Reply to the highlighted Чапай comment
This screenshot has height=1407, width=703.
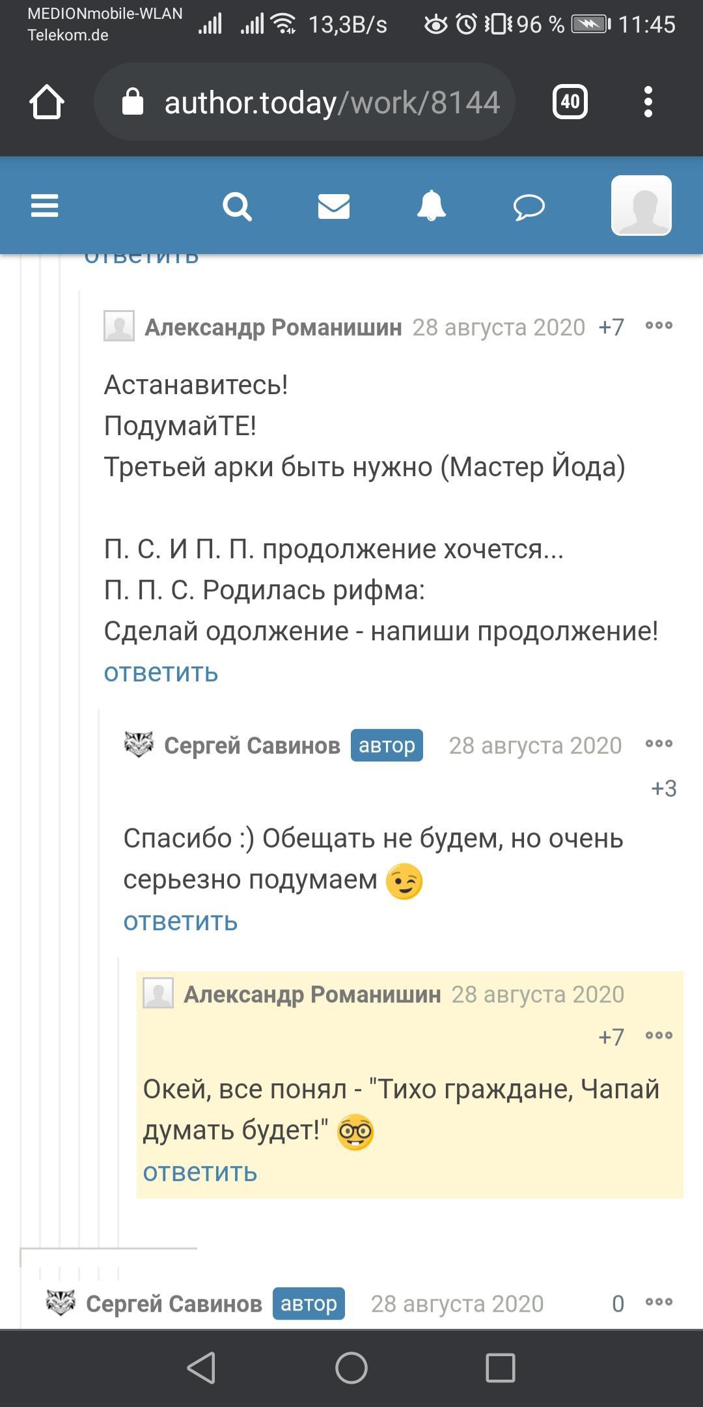click(x=200, y=1172)
